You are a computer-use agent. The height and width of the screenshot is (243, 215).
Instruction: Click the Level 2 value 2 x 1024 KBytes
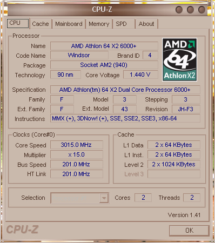coord(174,164)
